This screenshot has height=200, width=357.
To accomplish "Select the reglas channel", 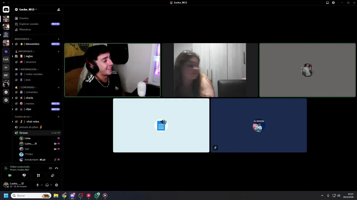I will click(x=37, y=56).
